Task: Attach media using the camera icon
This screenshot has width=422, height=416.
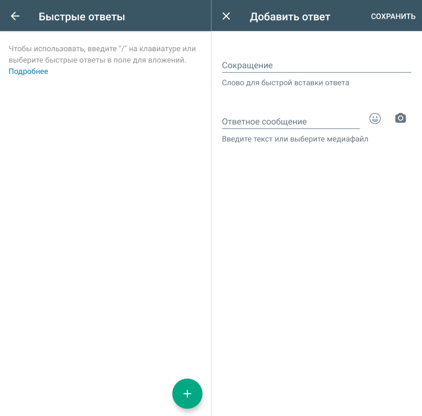Action: (400, 118)
